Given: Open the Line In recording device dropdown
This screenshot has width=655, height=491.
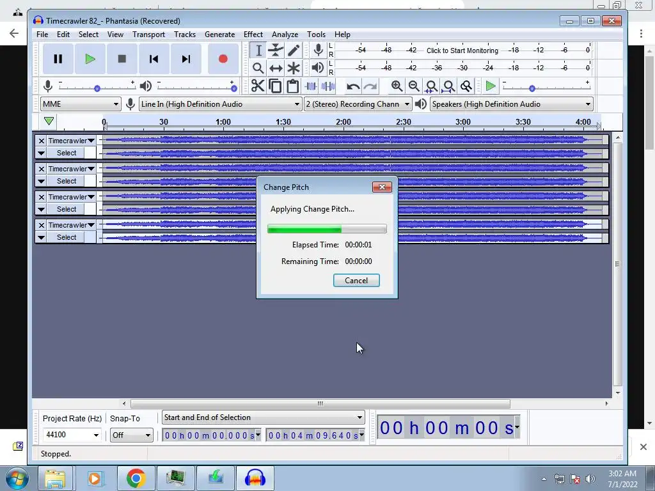Looking at the screenshot, I should coord(220,104).
